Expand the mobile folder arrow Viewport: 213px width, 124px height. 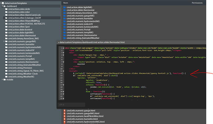click(2, 80)
